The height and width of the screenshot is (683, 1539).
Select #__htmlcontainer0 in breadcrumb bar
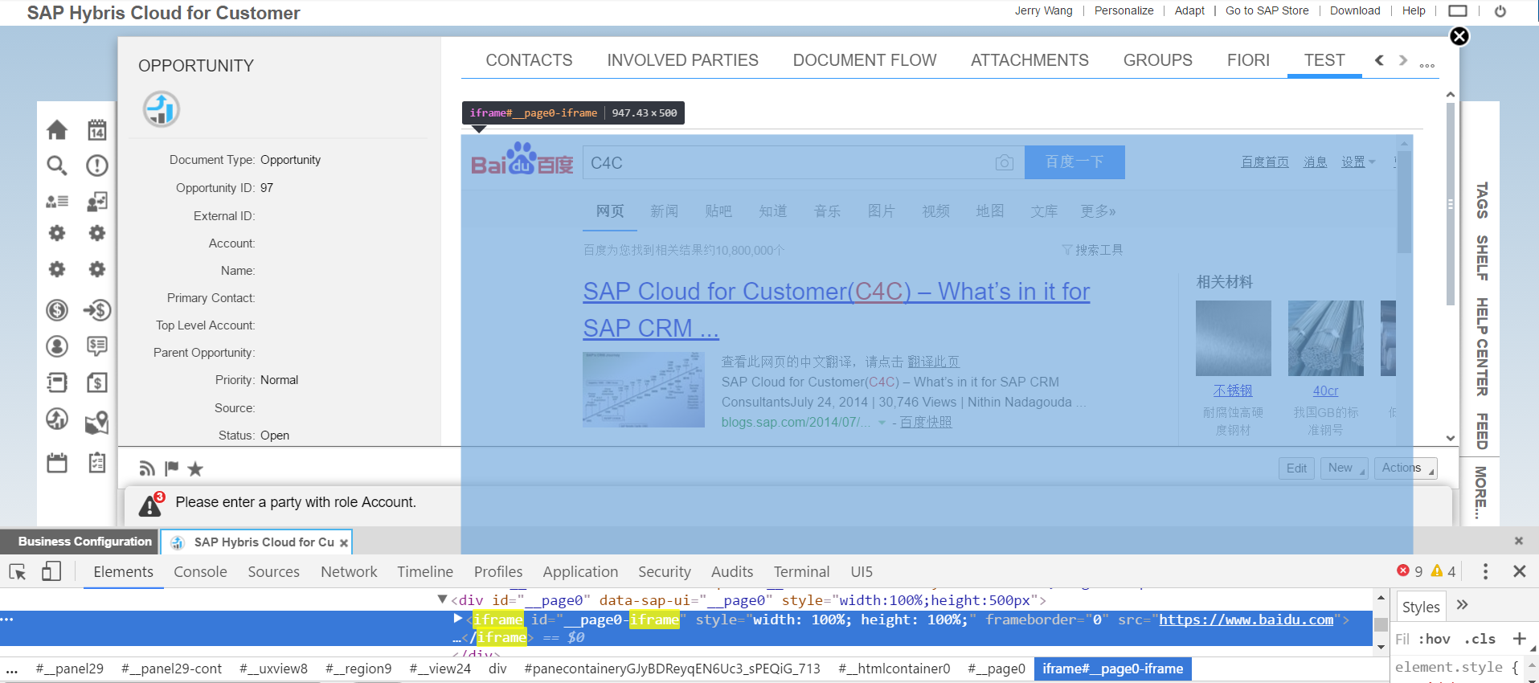point(894,669)
